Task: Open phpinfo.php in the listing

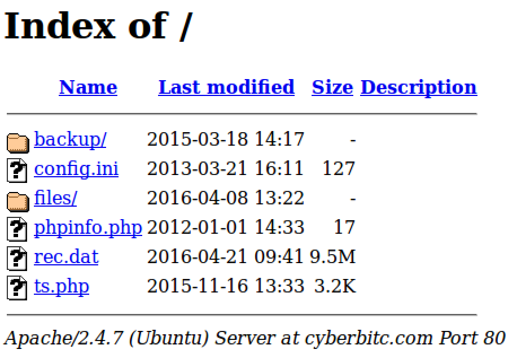Action: (88, 228)
